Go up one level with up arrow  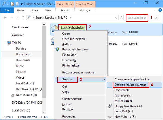[23, 17]
